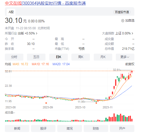Select the 日K chart tab

point(59,57)
